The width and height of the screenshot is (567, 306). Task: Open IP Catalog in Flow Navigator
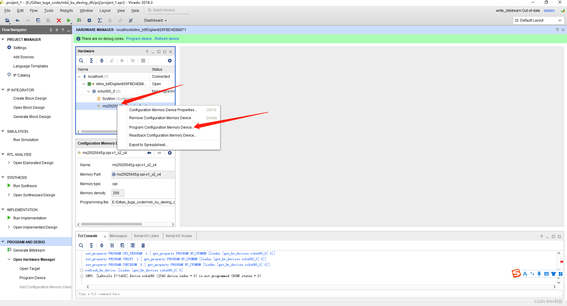pos(22,75)
